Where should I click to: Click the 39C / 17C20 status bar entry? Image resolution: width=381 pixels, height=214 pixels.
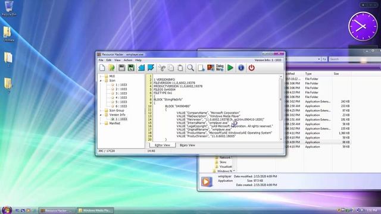tap(107, 151)
